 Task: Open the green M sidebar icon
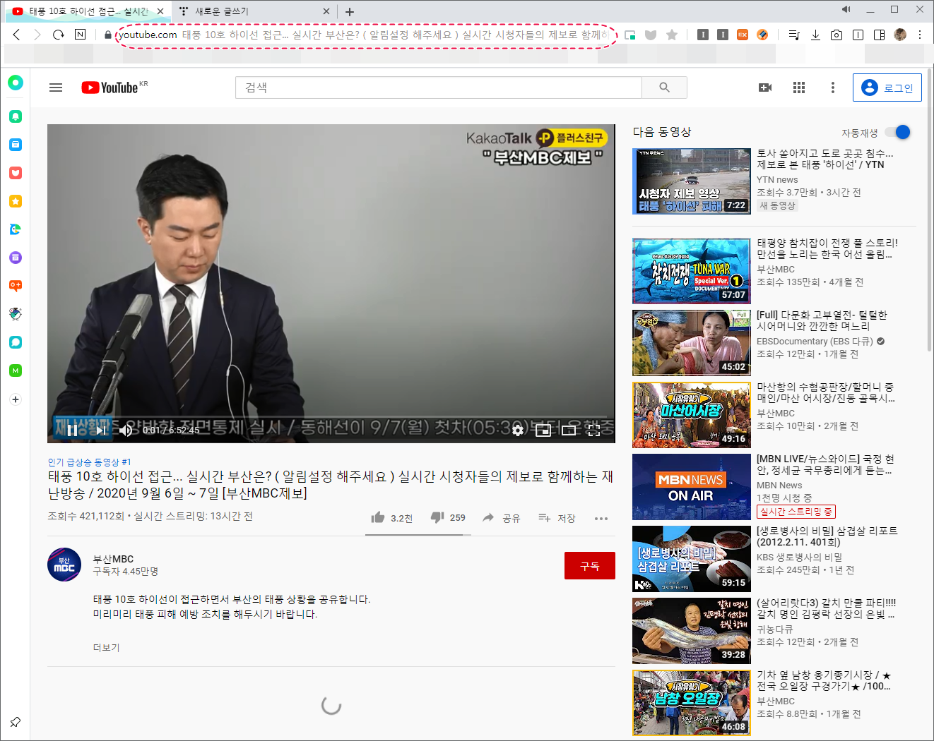tap(16, 370)
